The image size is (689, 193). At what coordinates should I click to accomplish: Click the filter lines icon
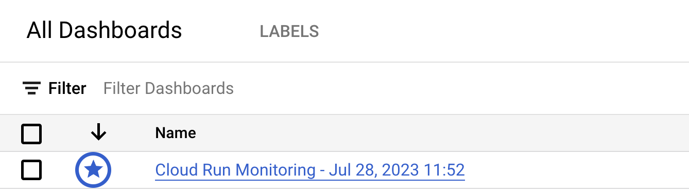(32, 89)
